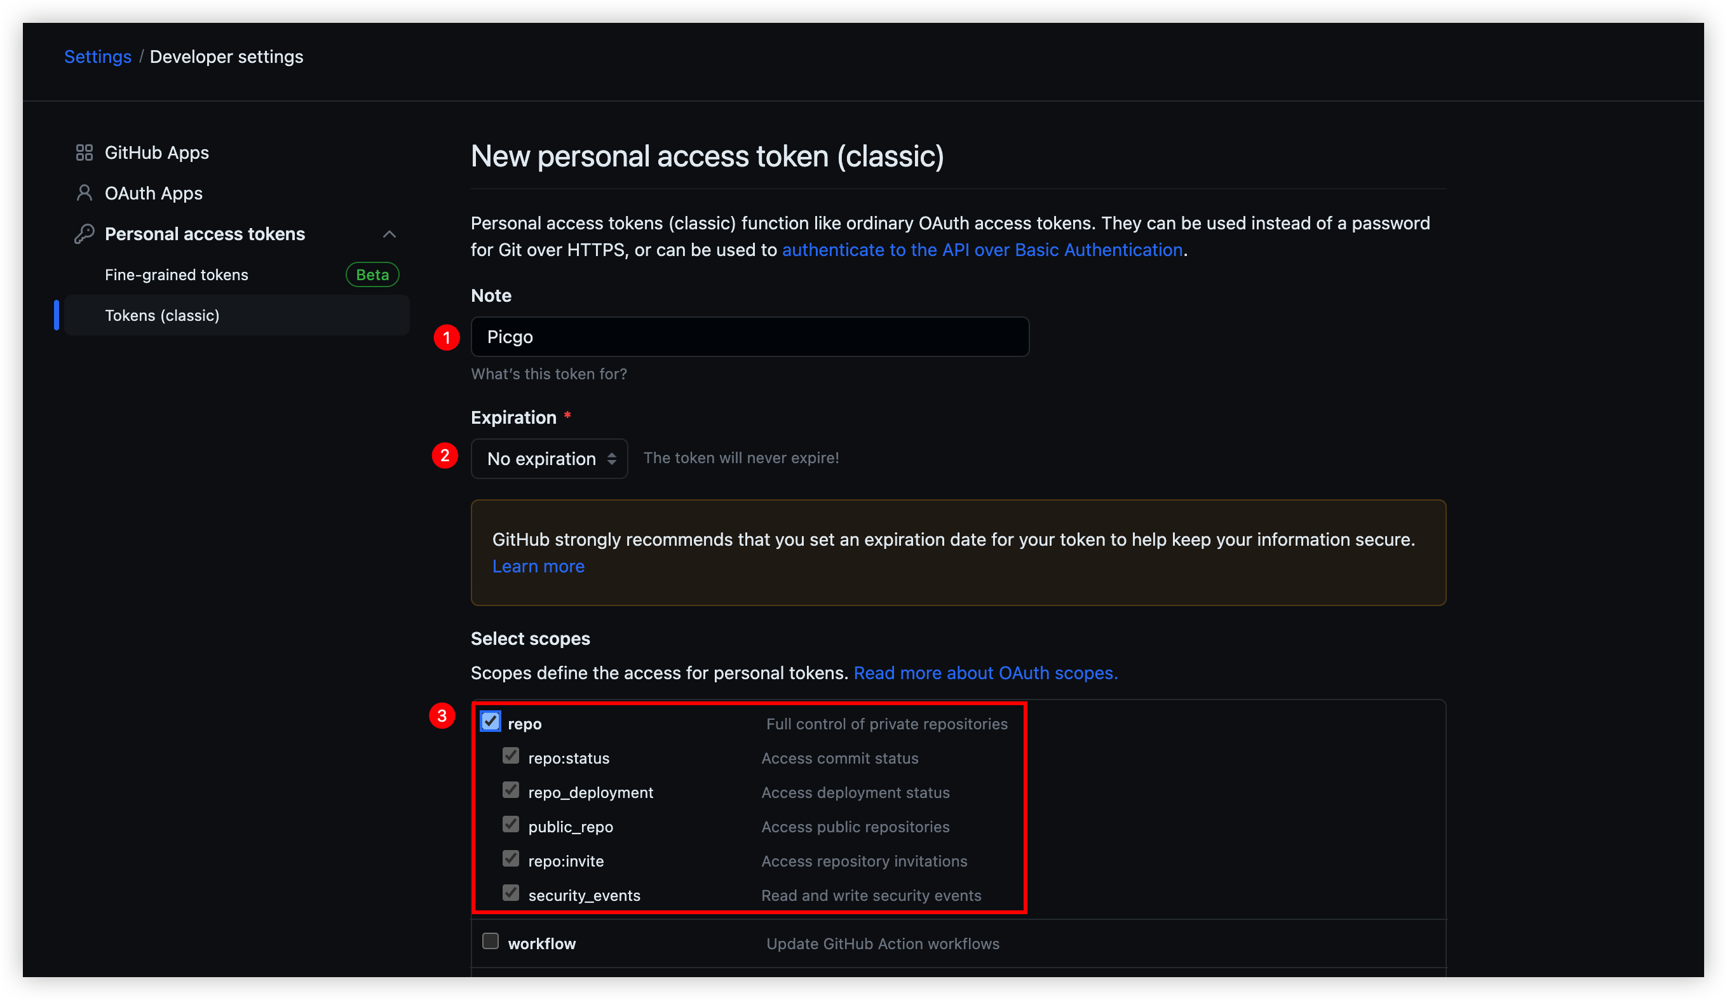Open the authenticate to the API link
1727x1000 pixels.
point(982,250)
